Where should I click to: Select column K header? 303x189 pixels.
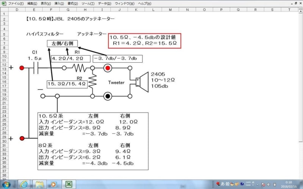tap(136, 10)
